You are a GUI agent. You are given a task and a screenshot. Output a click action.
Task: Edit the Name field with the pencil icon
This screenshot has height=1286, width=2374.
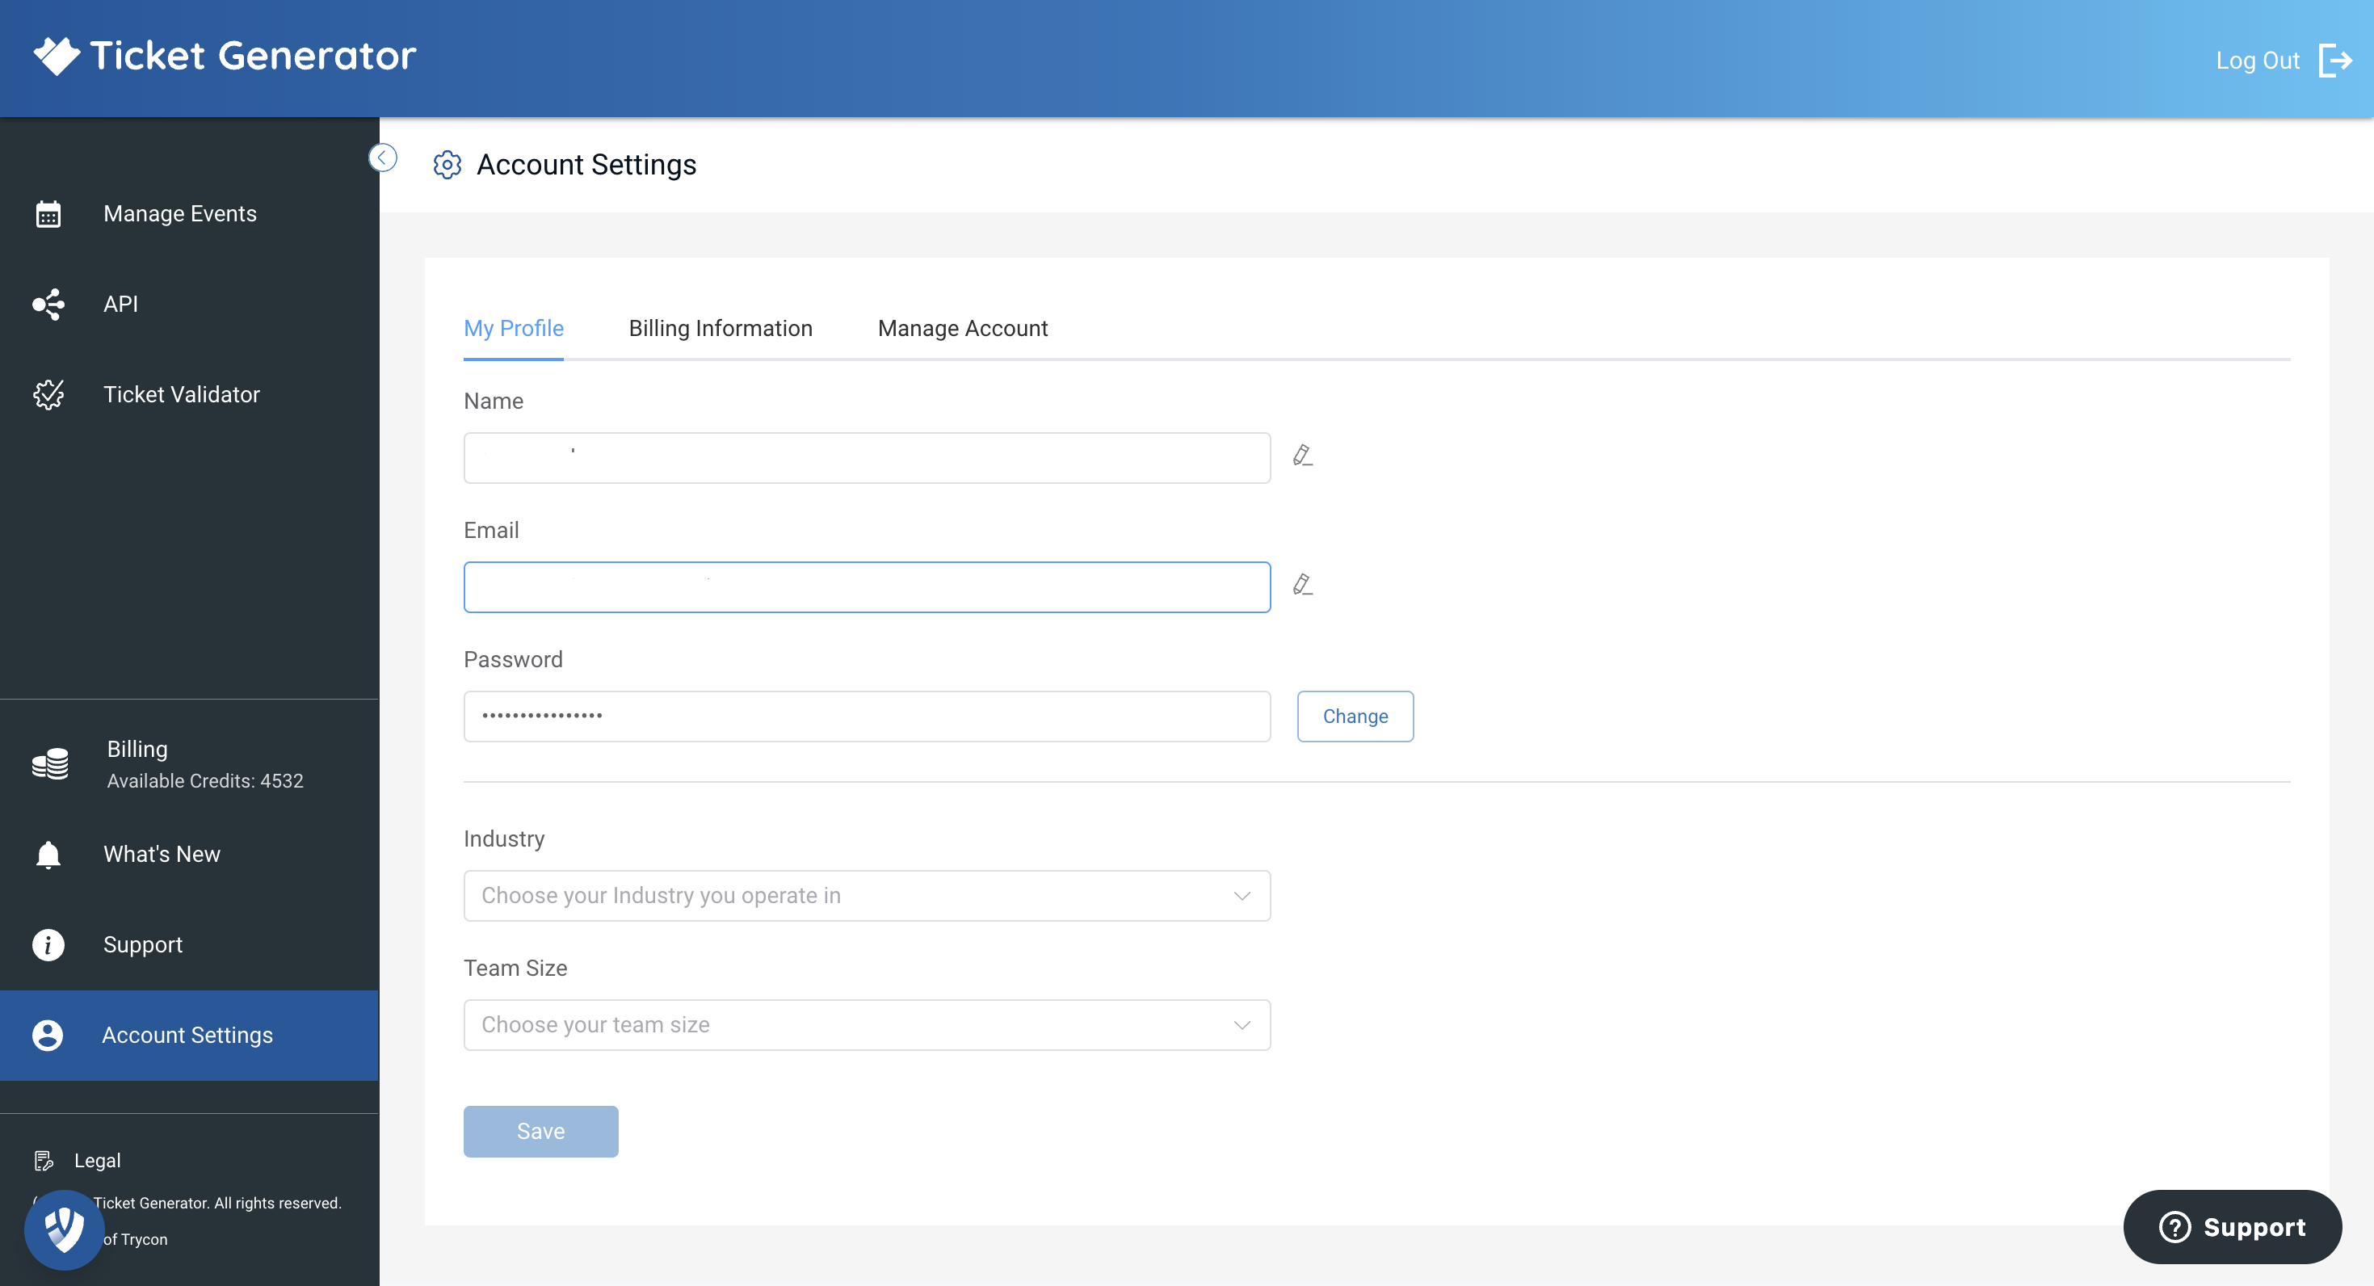(1302, 456)
